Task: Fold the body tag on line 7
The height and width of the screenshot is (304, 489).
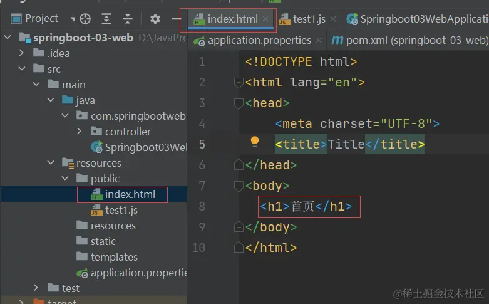Action: 239,186
